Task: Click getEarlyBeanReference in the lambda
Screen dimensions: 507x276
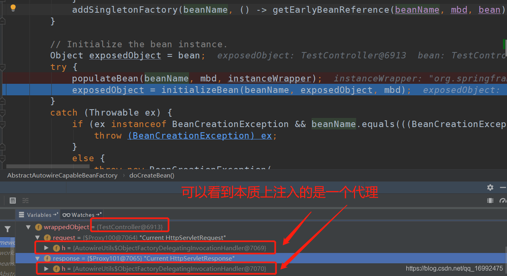Action: [x=331, y=10]
